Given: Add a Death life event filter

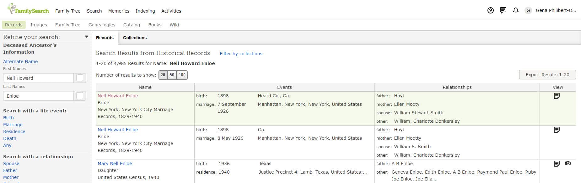Looking at the screenshot, I should (x=10, y=138).
